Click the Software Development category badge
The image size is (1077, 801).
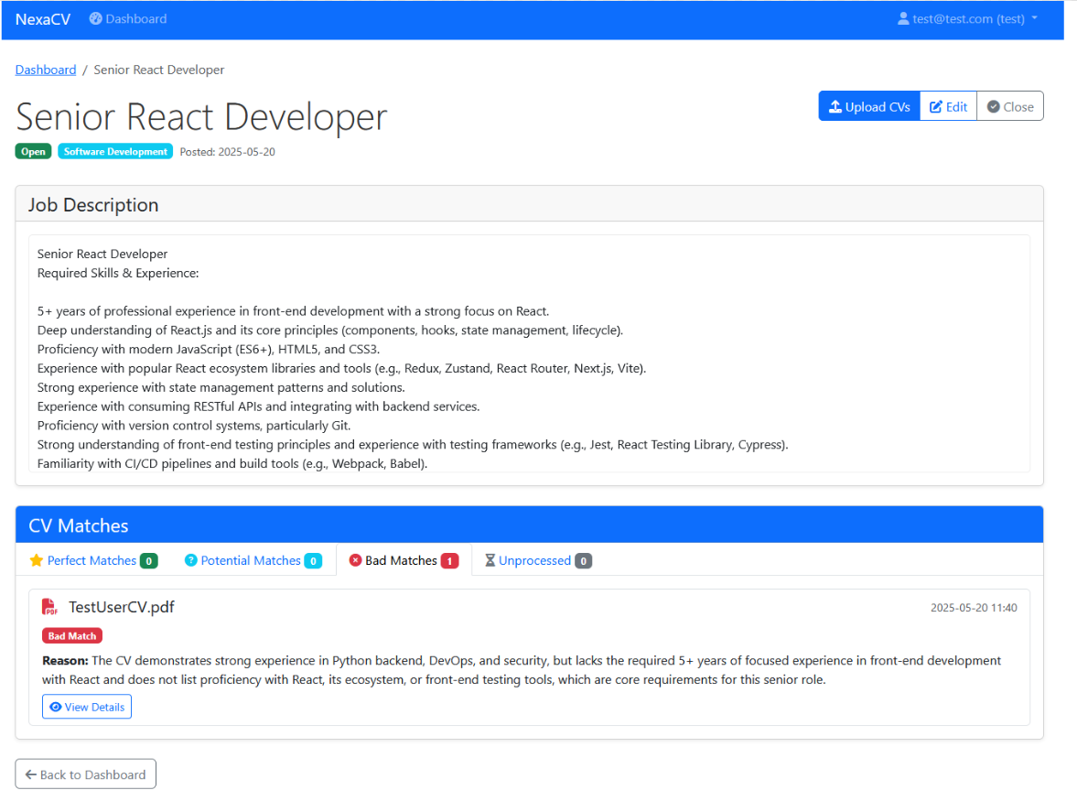click(x=114, y=151)
